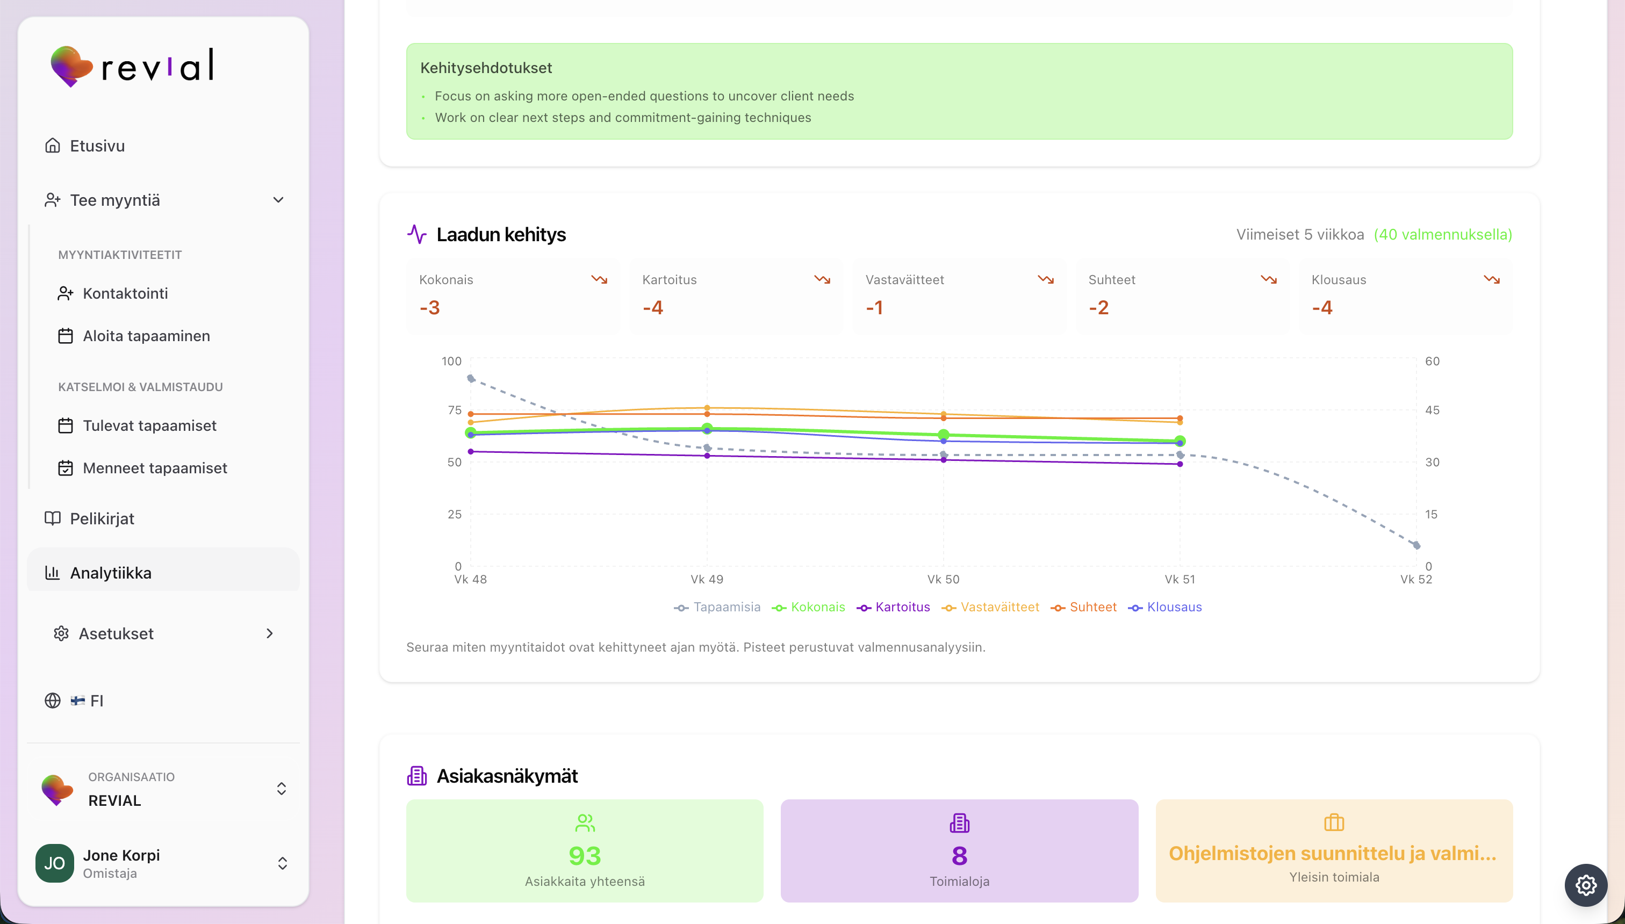Image resolution: width=1625 pixels, height=924 pixels.
Task: Click the floating settings gear button
Action: 1585,885
